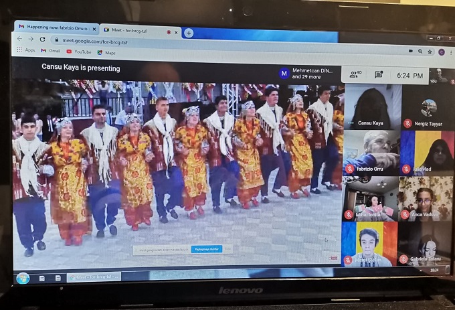
Task: Go back using browser back arrow
Action: [19, 39]
